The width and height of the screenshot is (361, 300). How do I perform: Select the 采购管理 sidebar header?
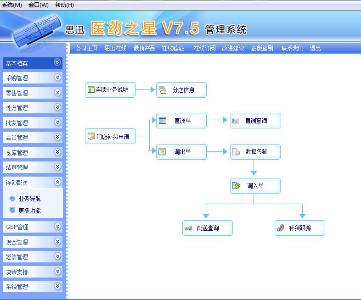[x=33, y=78]
